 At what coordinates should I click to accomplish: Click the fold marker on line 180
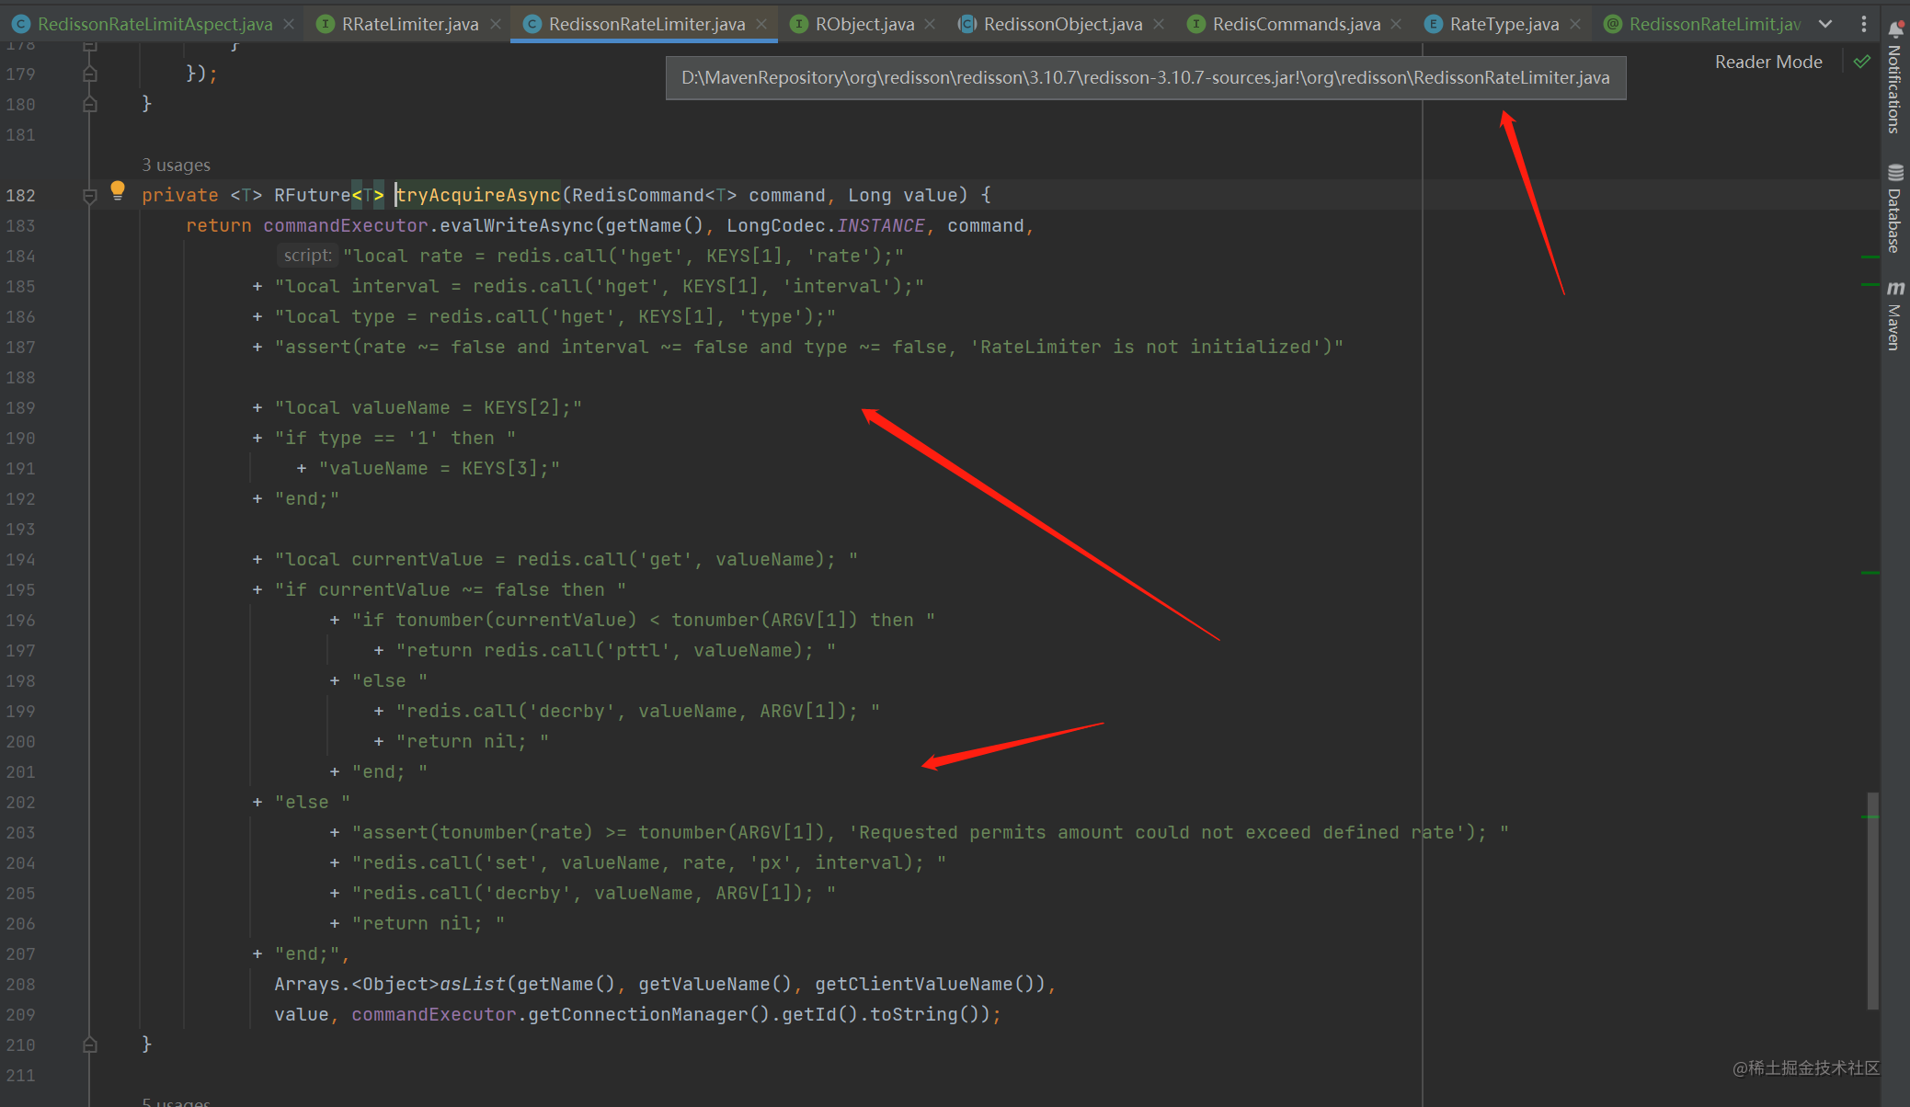(89, 105)
